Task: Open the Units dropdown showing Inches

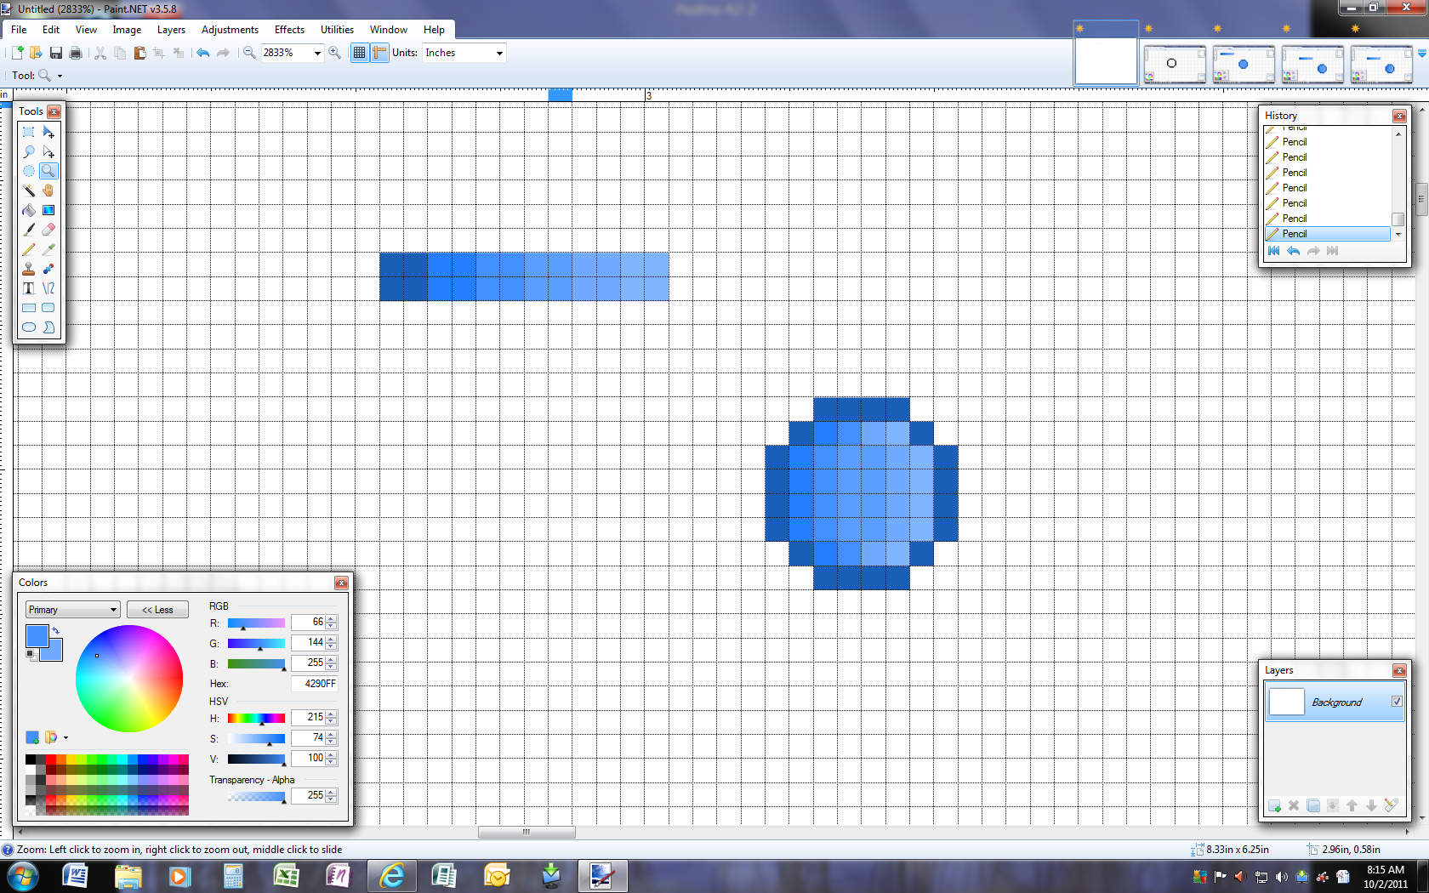Action: (x=464, y=53)
